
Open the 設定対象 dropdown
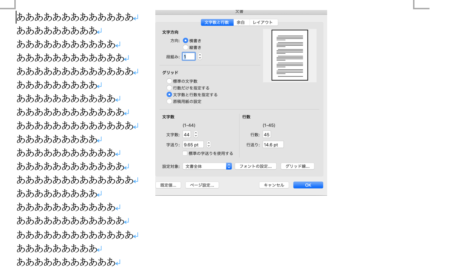[x=207, y=166]
